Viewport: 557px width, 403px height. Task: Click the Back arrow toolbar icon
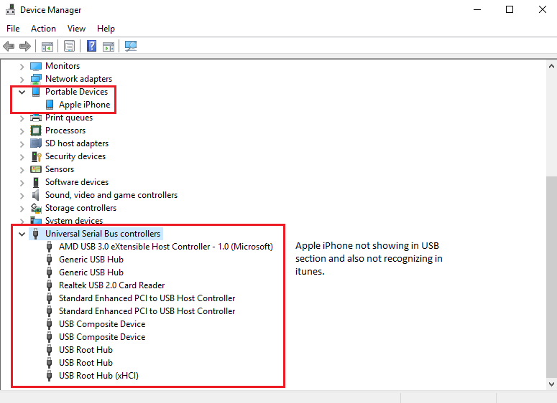point(9,46)
